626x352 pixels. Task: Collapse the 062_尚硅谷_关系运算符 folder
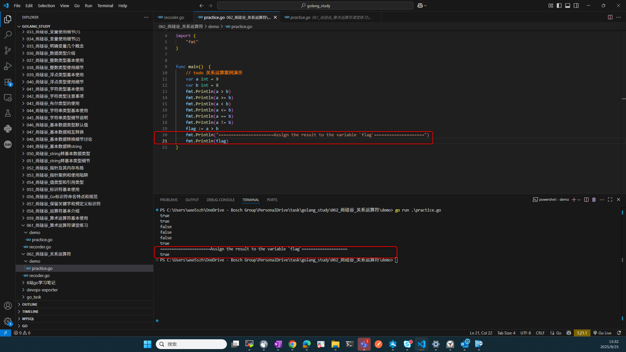49,254
